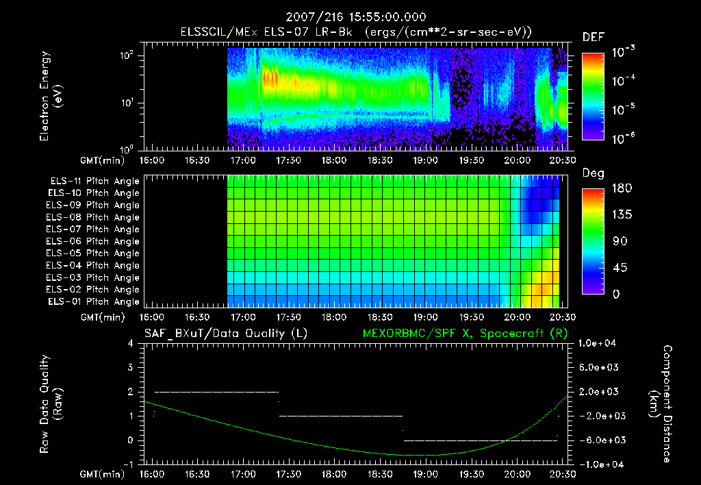Image resolution: width=701 pixels, height=485 pixels.
Task: Click the Component Distance (km) axis label
Action: click(x=661, y=404)
